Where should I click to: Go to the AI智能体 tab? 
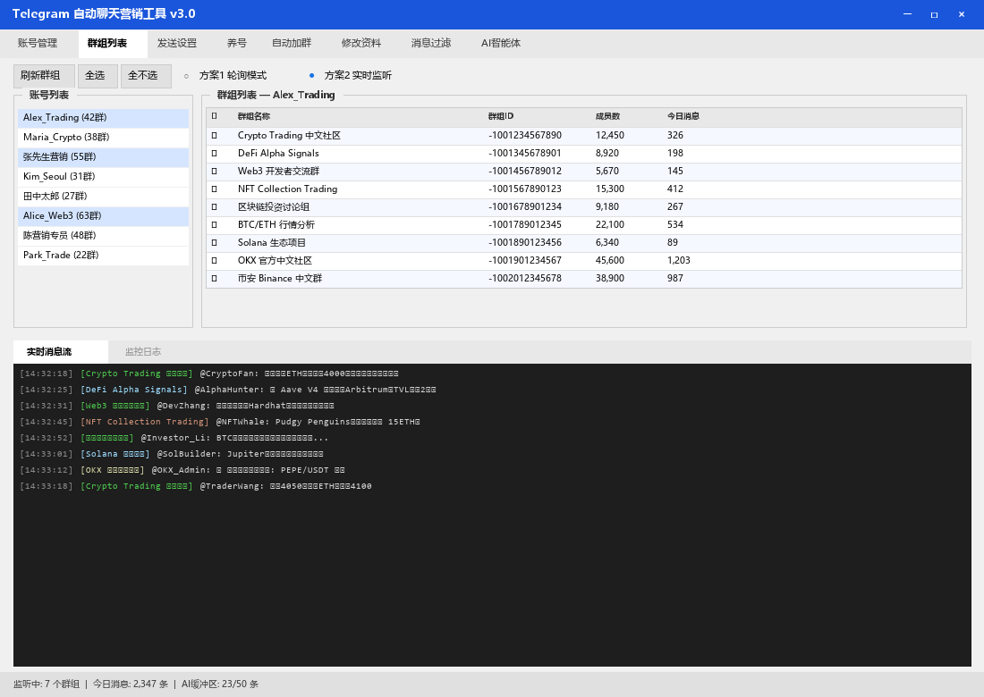click(501, 43)
